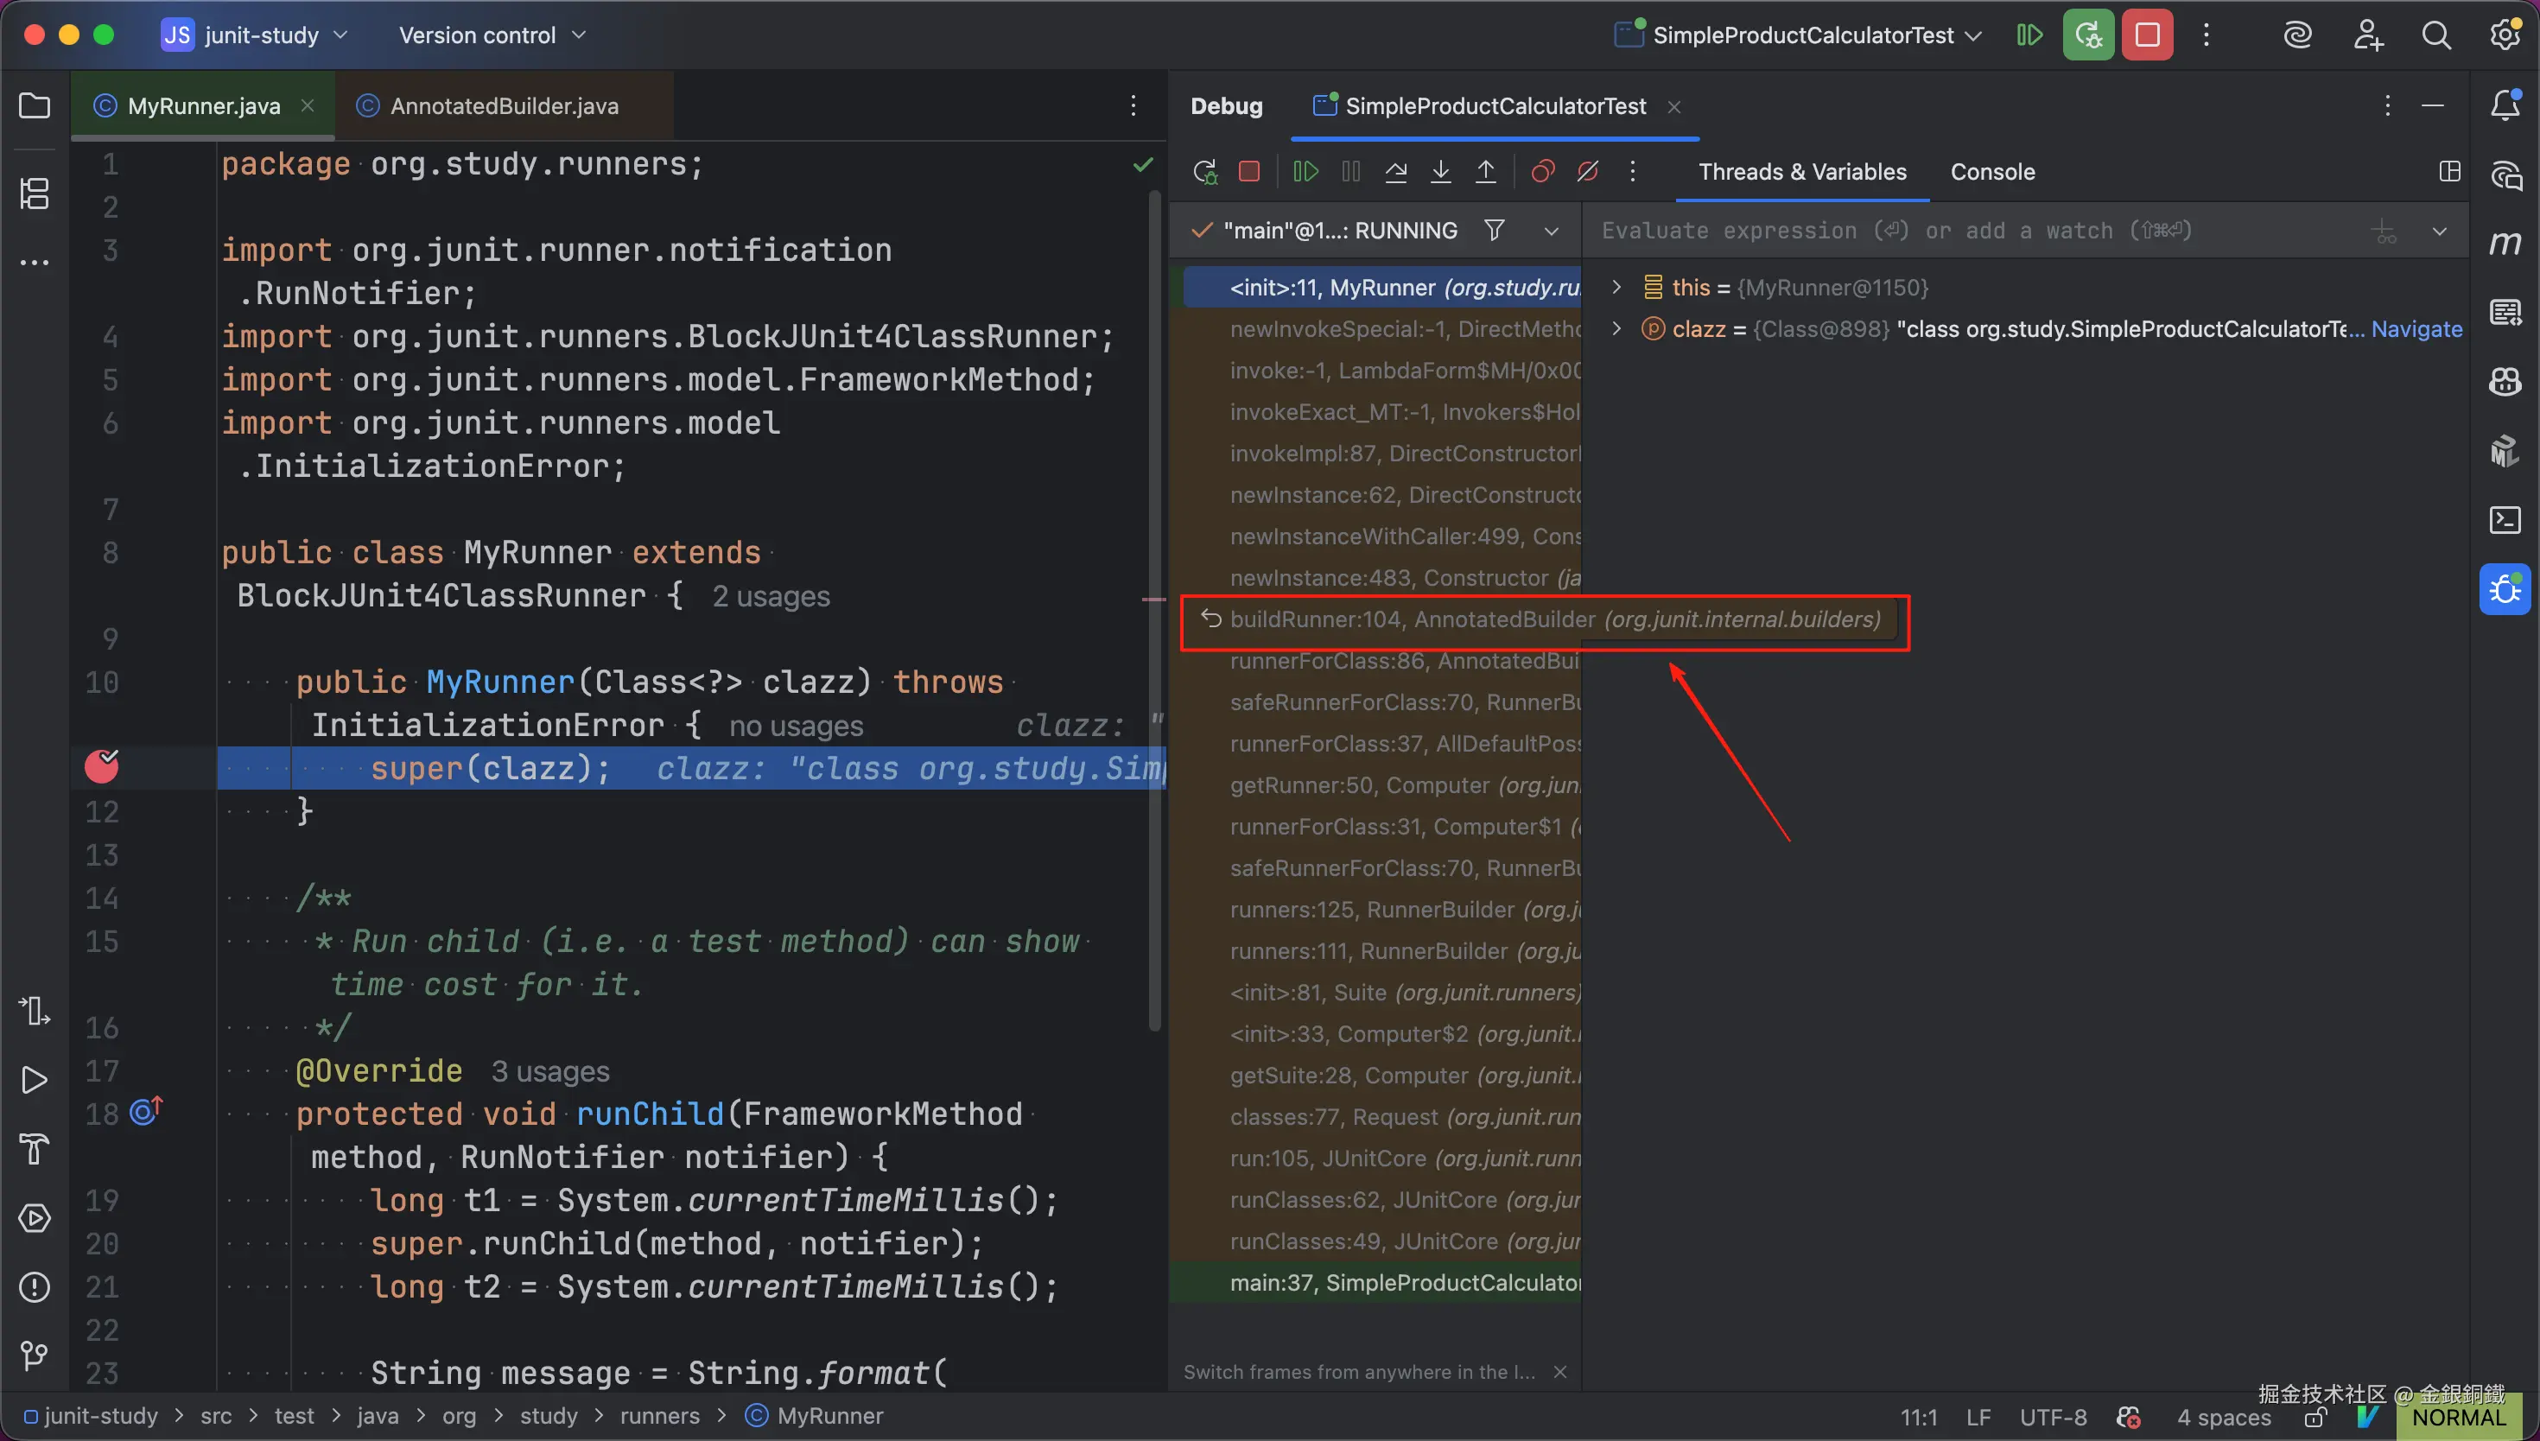Viewport: 2540px width, 1441px height.
Task: Expand the 'this' variable node
Action: pyautogui.click(x=1616, y=287)
